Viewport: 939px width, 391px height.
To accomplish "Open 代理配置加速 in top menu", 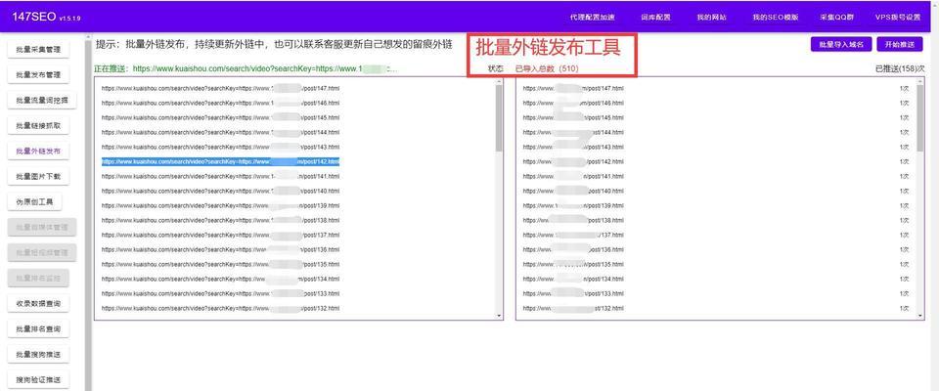I will click(x=593, y=18).
